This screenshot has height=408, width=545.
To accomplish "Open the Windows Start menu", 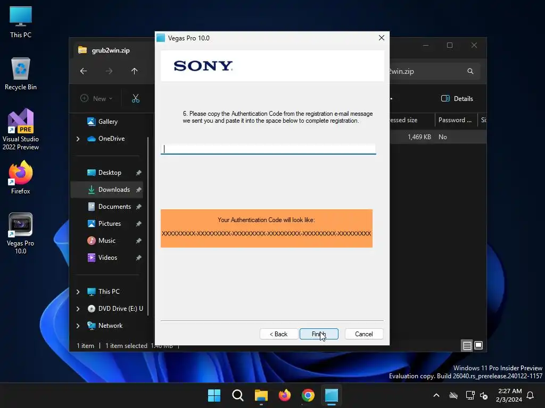I will pyautogui.click(x=214, y=395).
